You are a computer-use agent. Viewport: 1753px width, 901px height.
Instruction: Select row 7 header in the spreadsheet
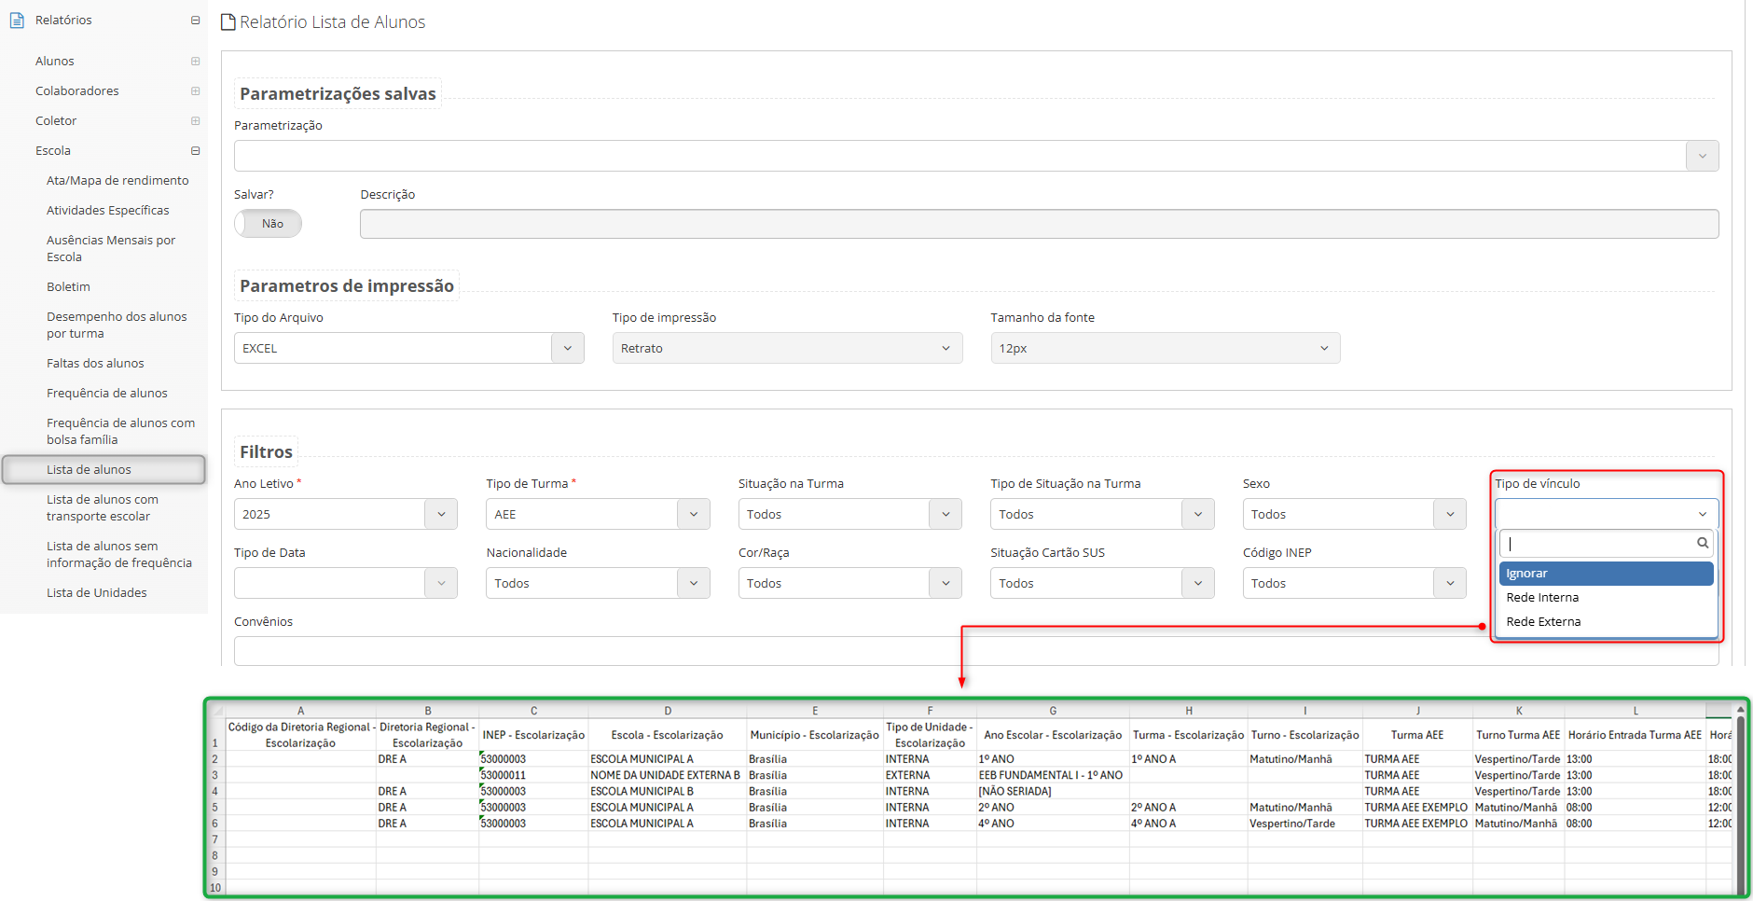[x=215, y=840]
